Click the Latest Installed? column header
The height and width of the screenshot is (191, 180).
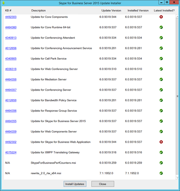click(164, 10)
